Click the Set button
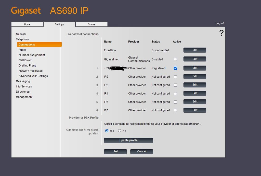Image resolution: width=261 pixels, height=176 pixels. click(115, 151)
